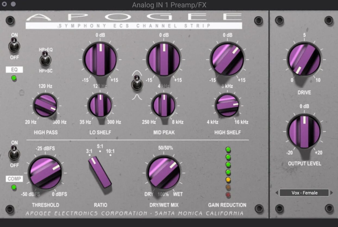Click the Drive knob
This screenshot has width=338, height=227.
(304, 60)
